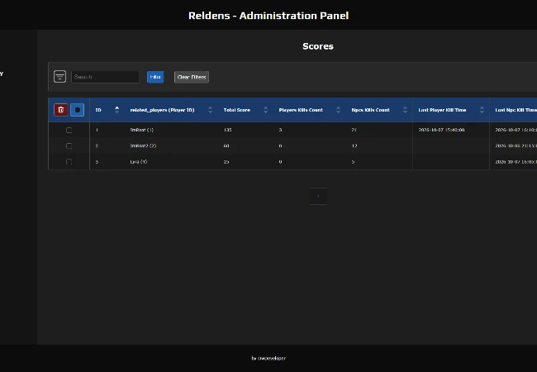Select total score 135 cell
The width and height of the screenshot is (537, 372).
click(227, 130)
